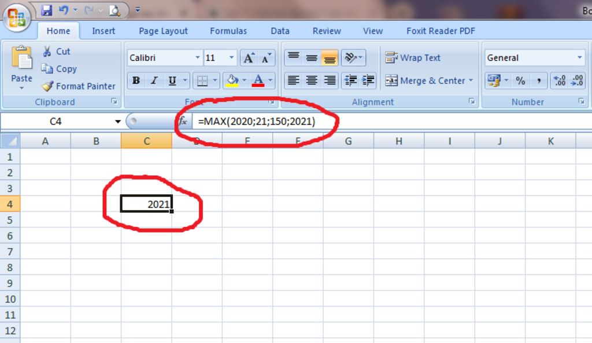Align text left

point(293,80)
